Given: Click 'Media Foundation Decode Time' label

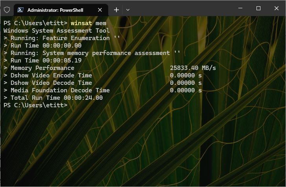Looking at the screenshot, I should 60,90.
